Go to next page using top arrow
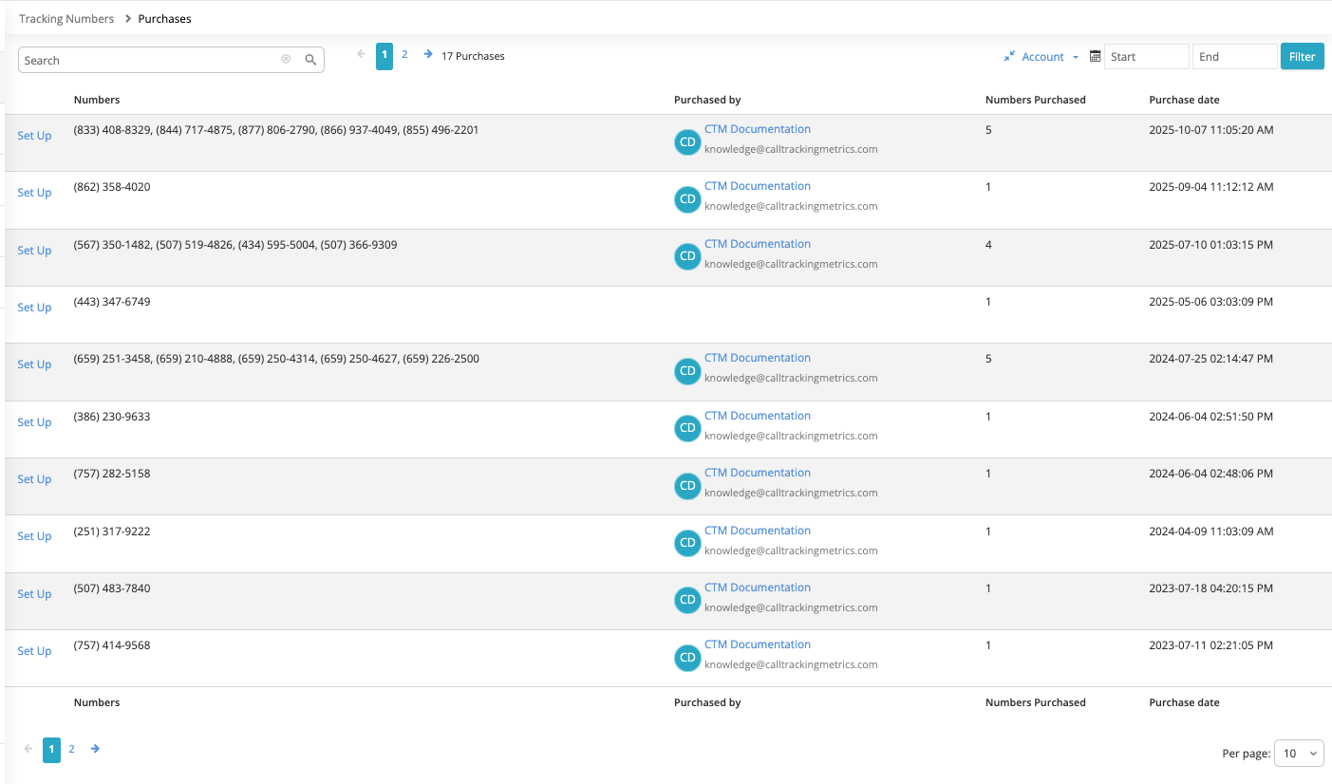The width and height of the screenshot is (1332, 784). [428, 55]
